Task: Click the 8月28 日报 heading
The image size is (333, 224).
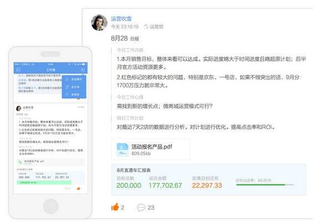Action: [125, 39]
